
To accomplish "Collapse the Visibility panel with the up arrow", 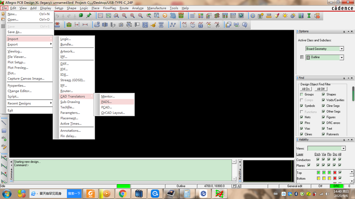I will pyautogui.click(x=348, y=140).
